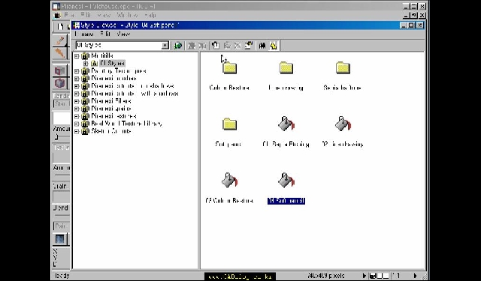Expand the Piranesi filters library node
This screenshot has width=481, height=281.
[x=77, y=101]
